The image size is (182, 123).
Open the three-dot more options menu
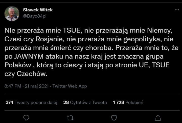[x=177, y=10]
